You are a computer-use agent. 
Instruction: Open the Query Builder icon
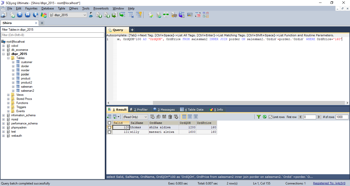(198, 15)
